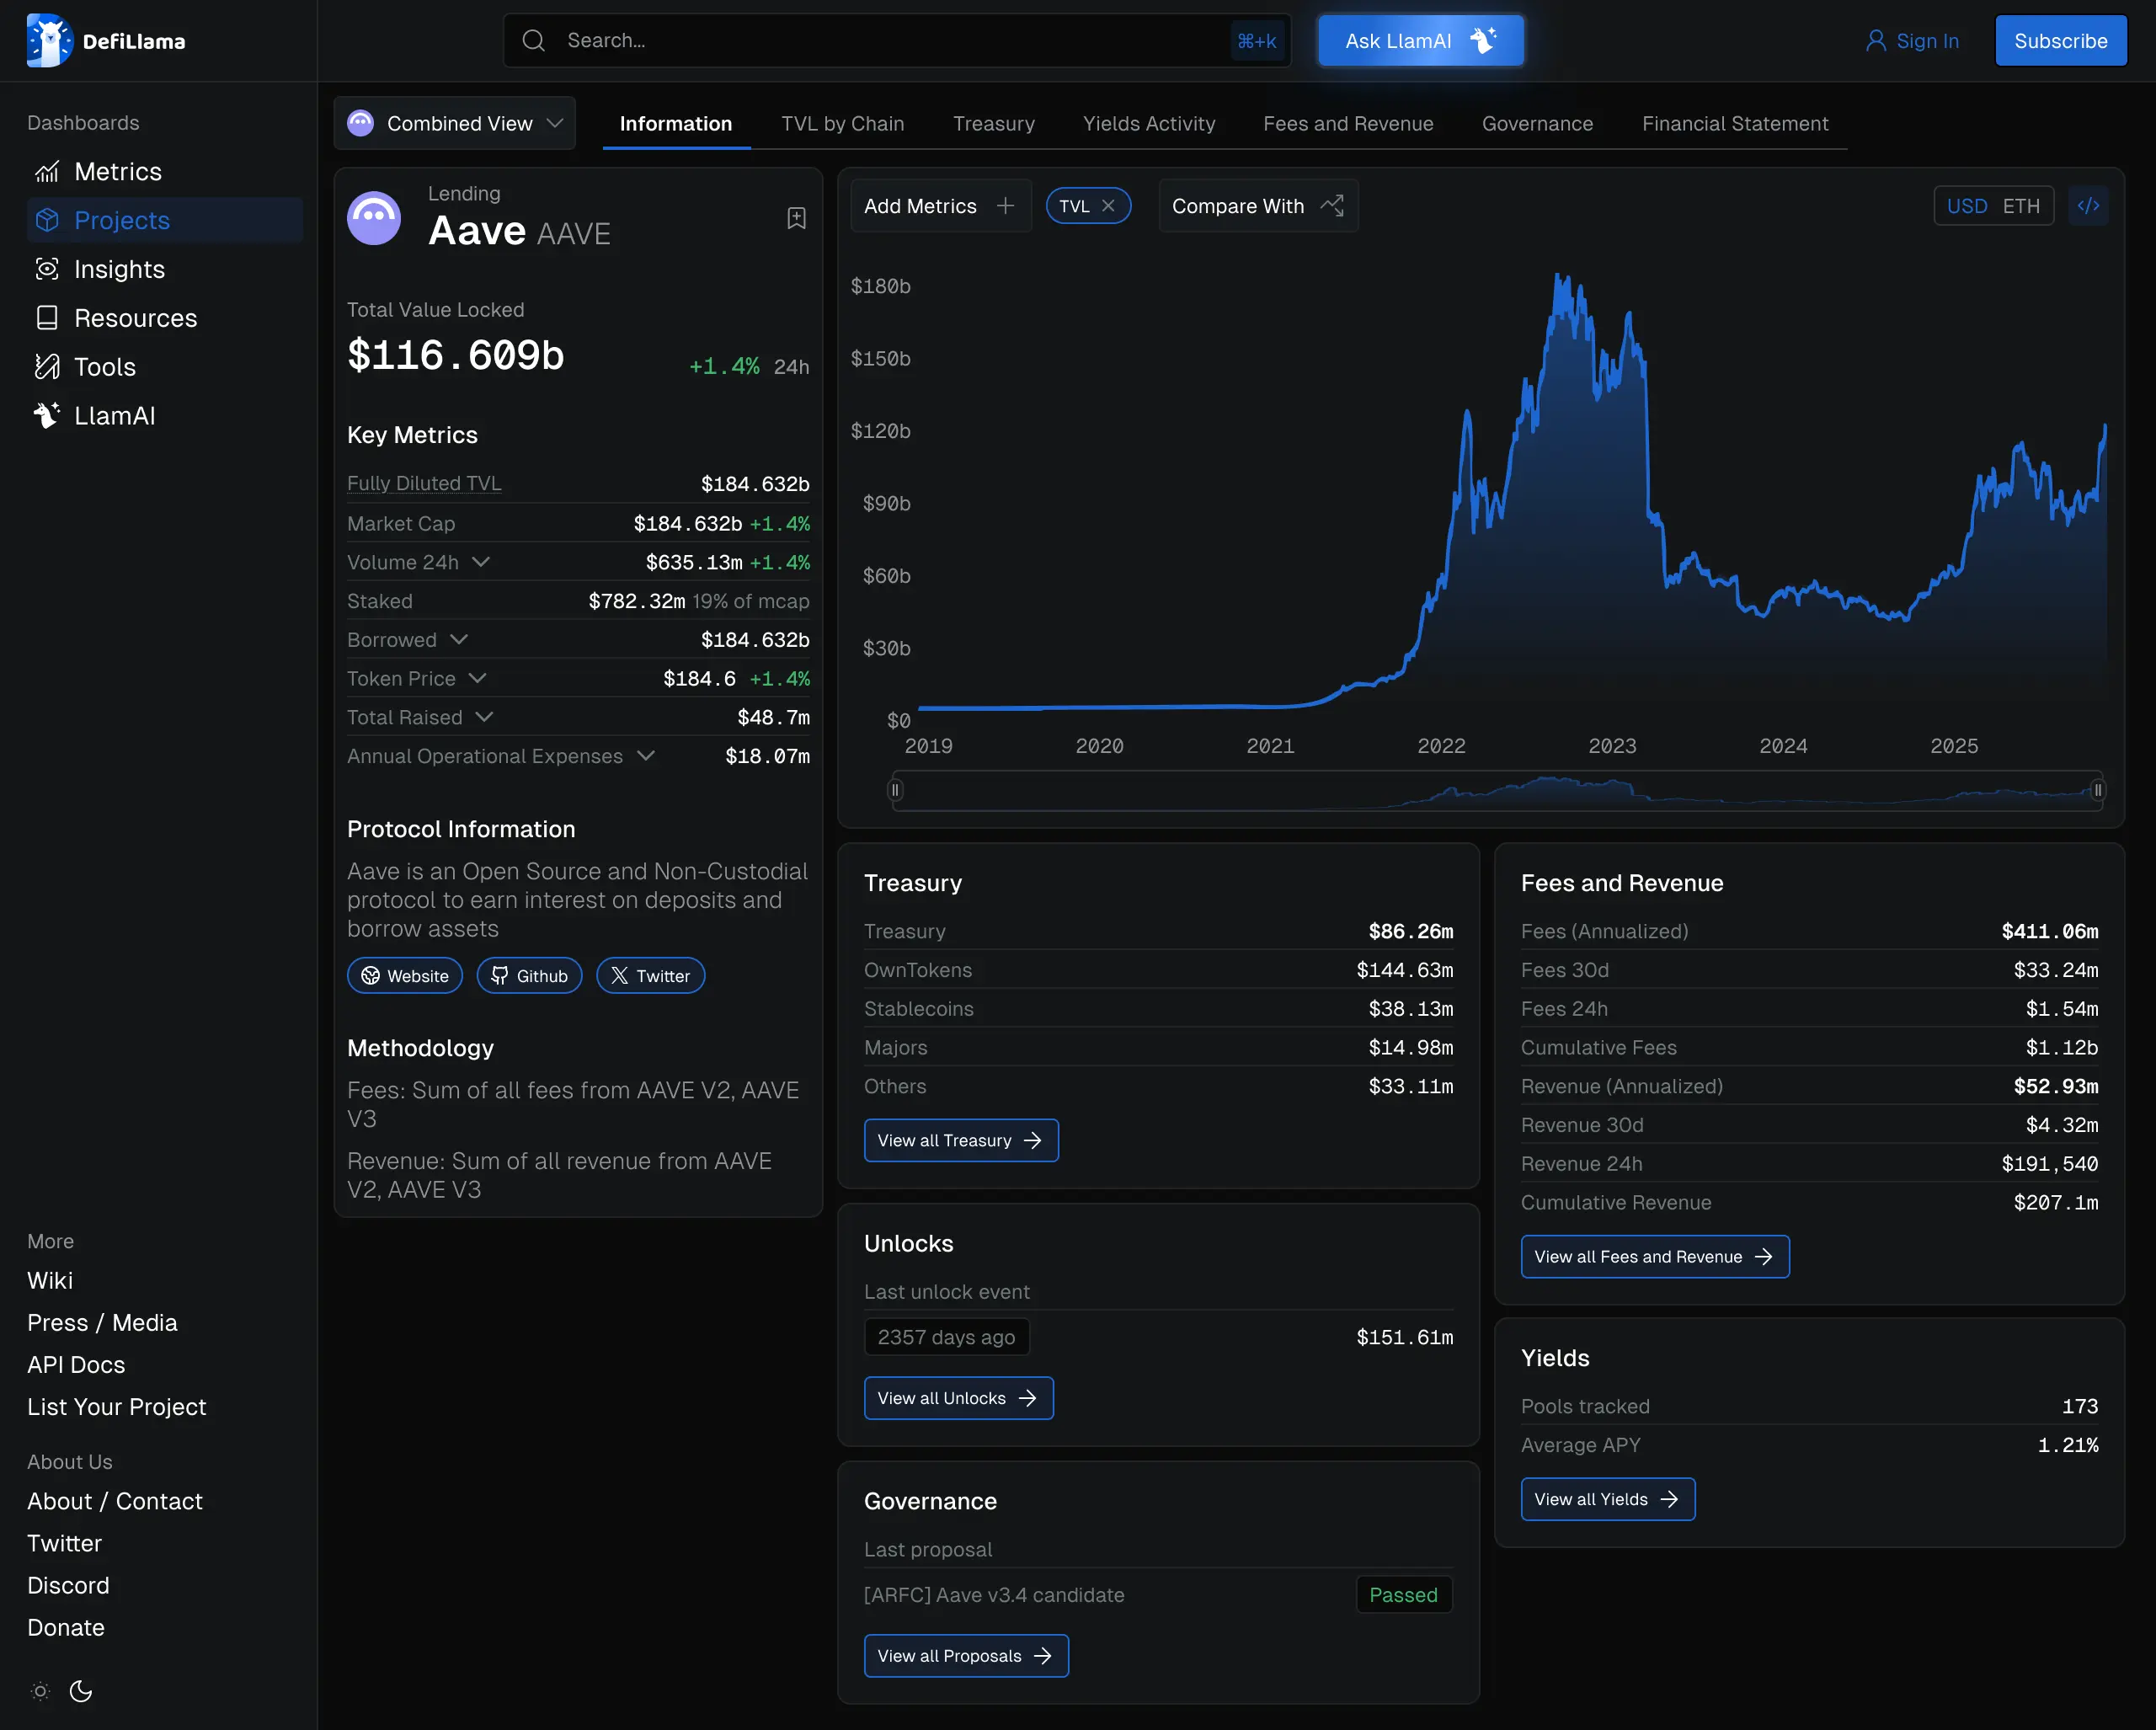Click View all Treasury button
Image resolution: width=2156 pixels, height=1730 pixels.
click(960, 1140)
